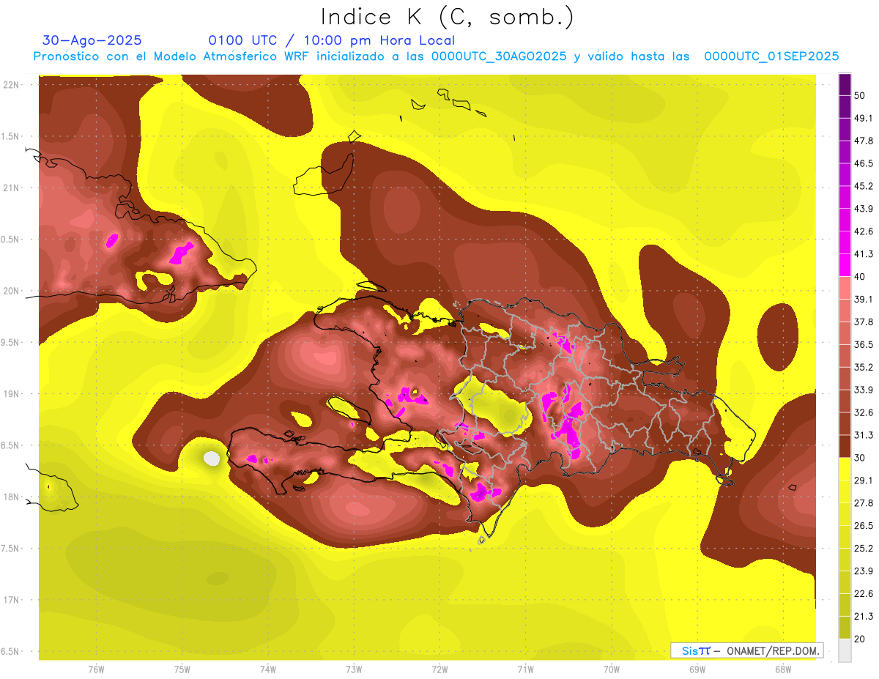Viewport: 879px width, 679px height.
Task: Click the title 'Indice K (C, somb.)'
Action: pos(447,18)
